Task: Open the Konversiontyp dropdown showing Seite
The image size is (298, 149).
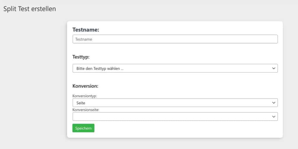Action: pyautogui.click(x=175, y=103)
